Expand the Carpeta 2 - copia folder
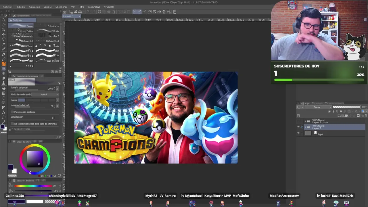This screenshot has height=207, width=368. coord(305,121)
